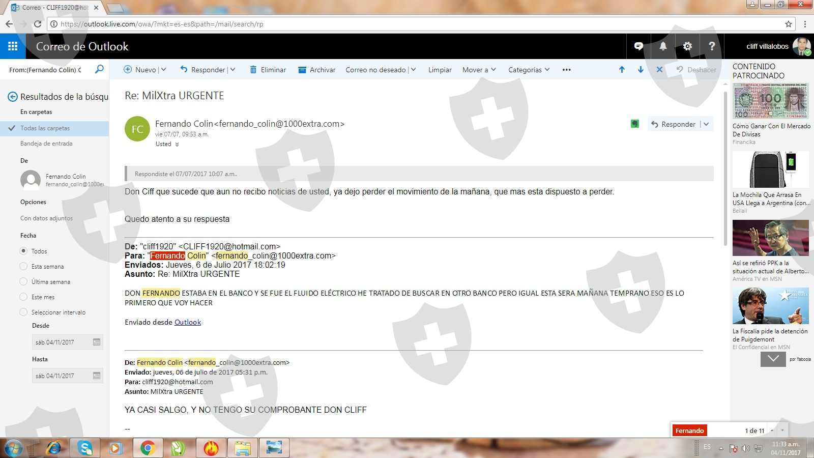Expand more sponsored content chevron
This screenshot has width=814, height=458.
pos(773,359)
